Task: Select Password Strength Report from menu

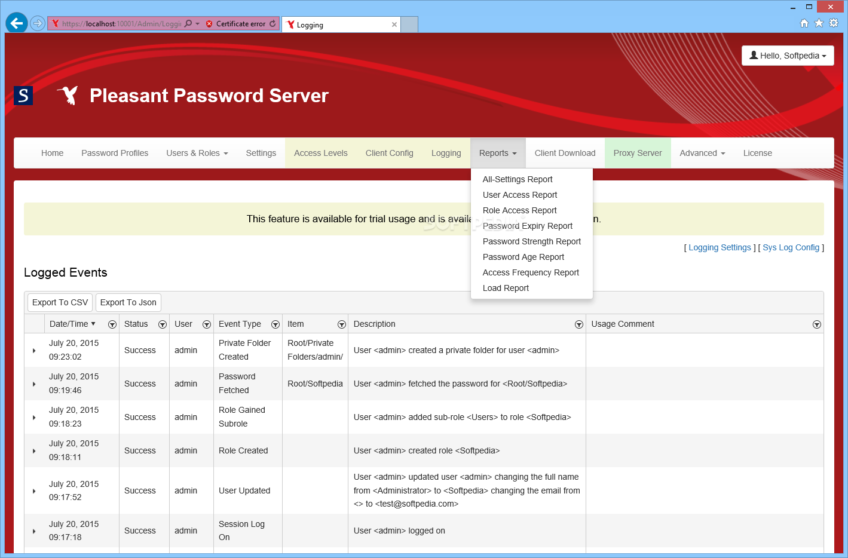Action: 532,241
